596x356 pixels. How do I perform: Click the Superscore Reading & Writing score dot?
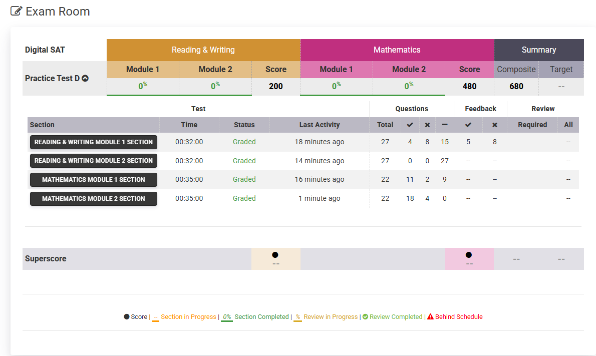pos(275,255)
